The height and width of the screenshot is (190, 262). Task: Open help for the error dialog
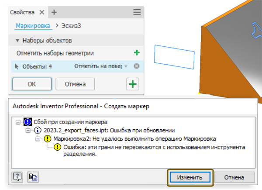click(17, 177)
